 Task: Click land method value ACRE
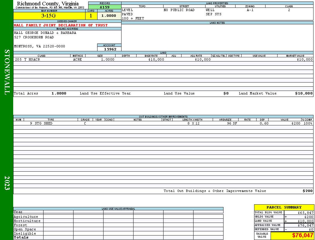click(77, 59)
